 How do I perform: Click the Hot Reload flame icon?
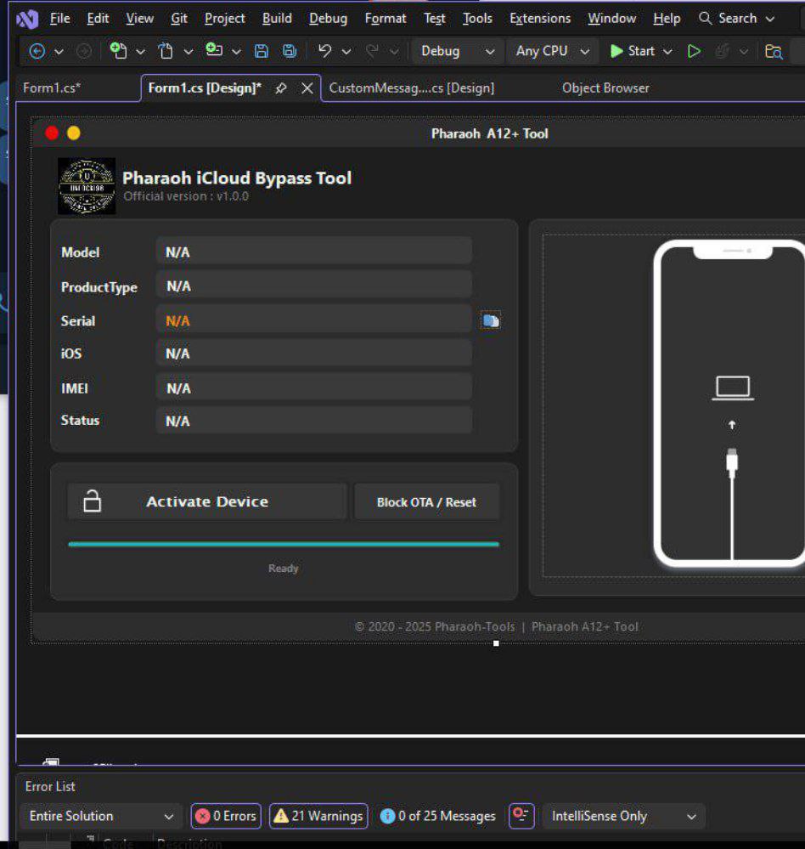point(722,52)
